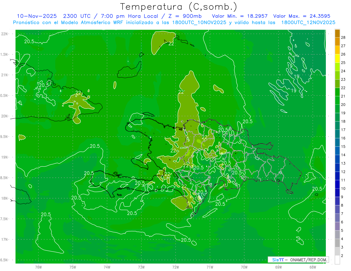The image size is (351, 271).
Task: Pick the purple legend swatch between 5 and 6
Action: 337,226
